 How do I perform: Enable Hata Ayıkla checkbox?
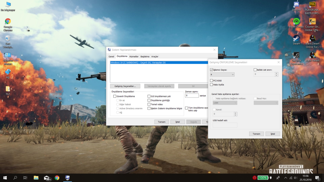coord(211,84)
